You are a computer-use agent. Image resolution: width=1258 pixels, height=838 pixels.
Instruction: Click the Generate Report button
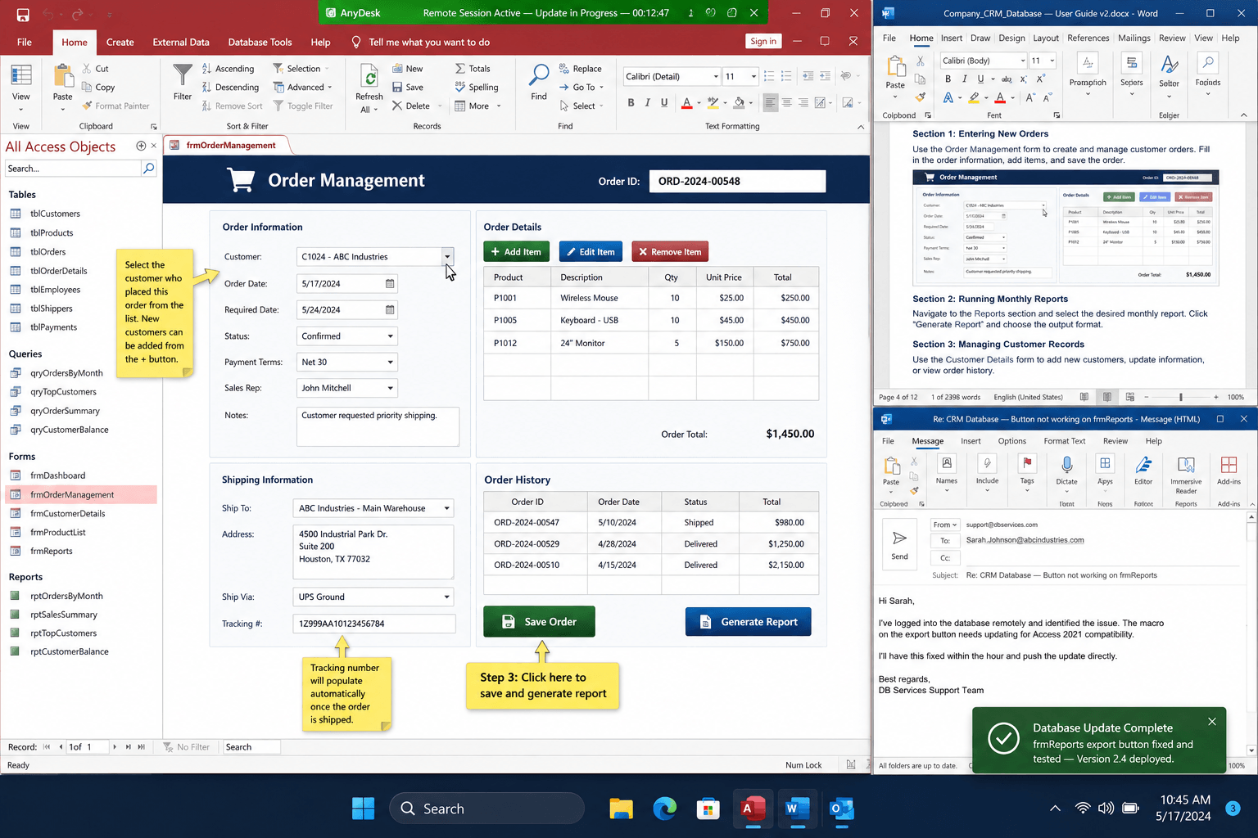748,622
